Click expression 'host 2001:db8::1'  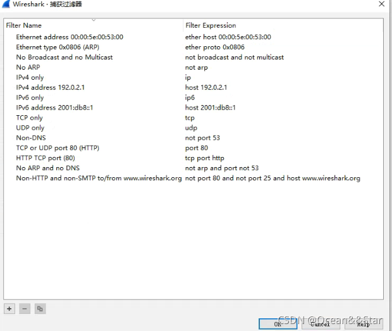click(211, 108)
